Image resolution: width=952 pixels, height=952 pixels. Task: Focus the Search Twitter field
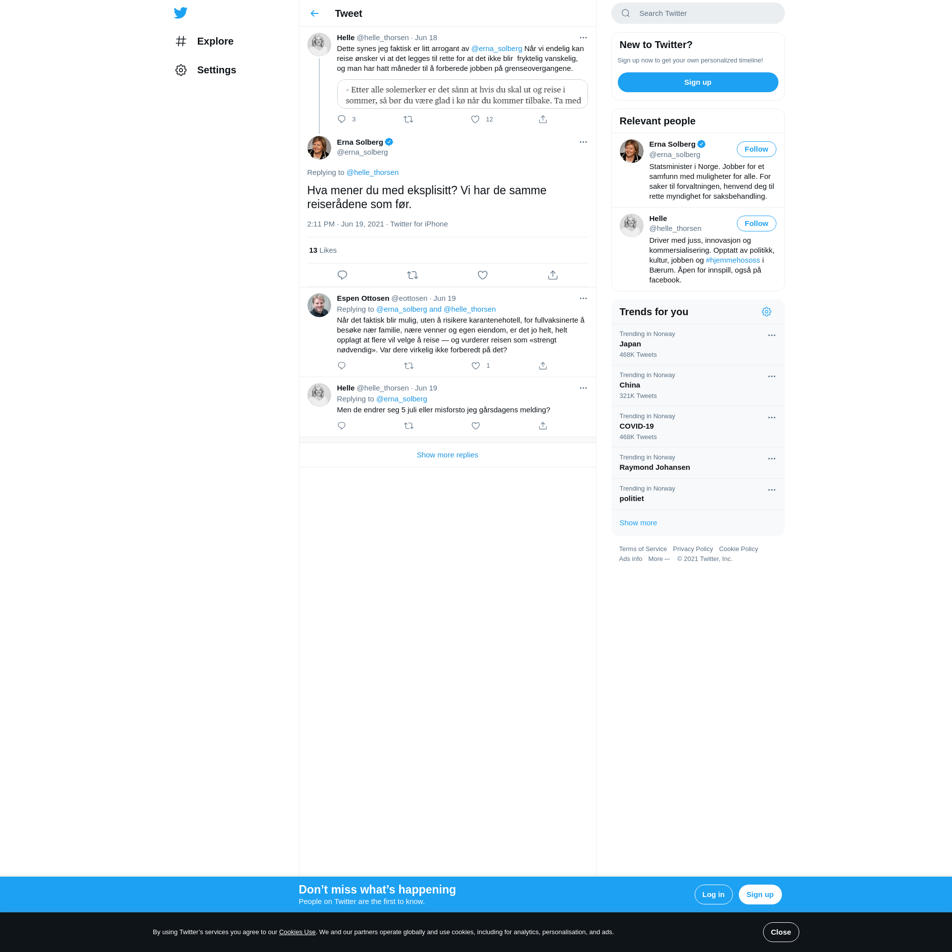[698, 13]
